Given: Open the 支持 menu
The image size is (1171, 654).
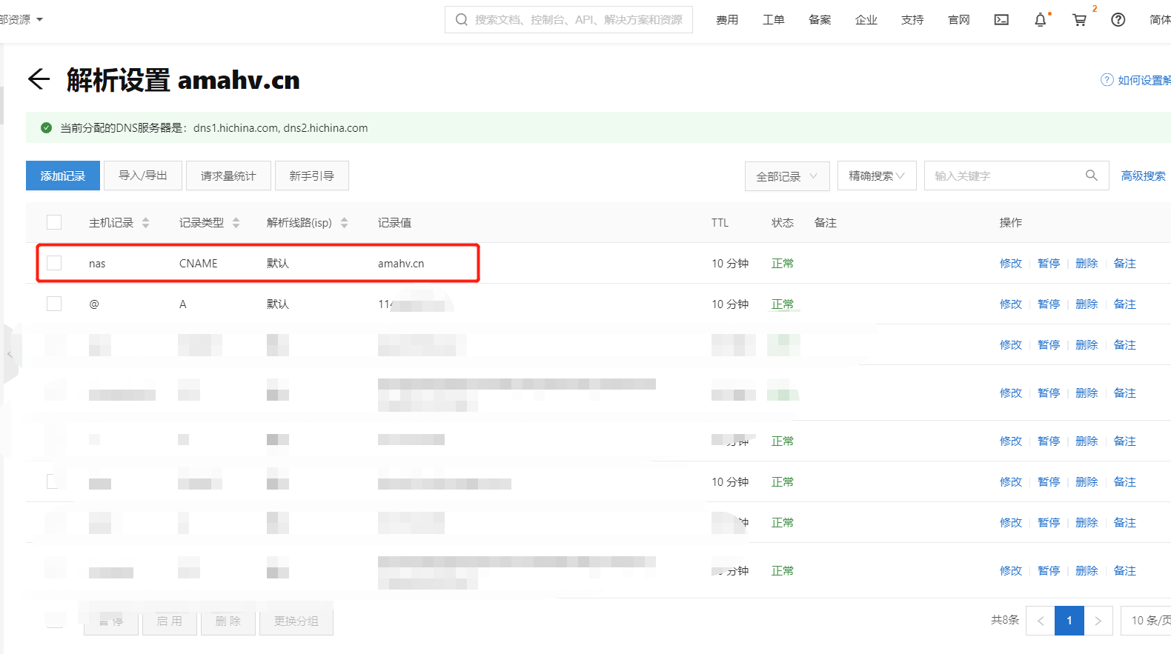Looking at the screenshot, I should click(x=912, y=20).
